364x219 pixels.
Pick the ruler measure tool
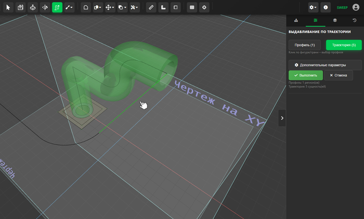pos(151,7)
